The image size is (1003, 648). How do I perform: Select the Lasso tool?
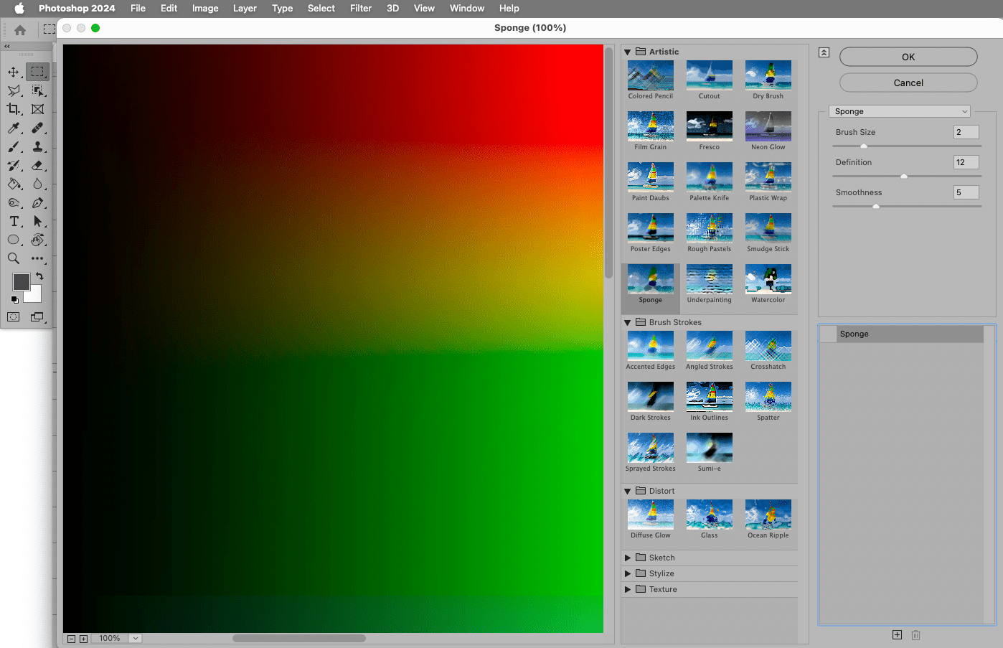pyautogui.click(x=13, y=90)
